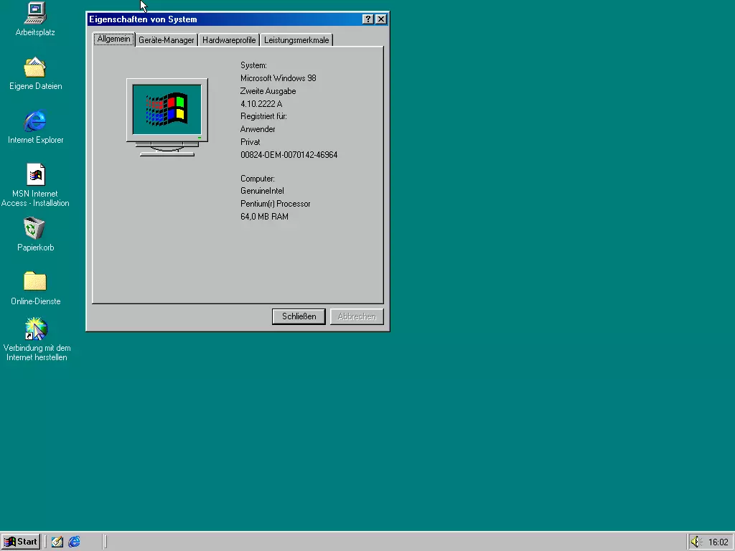Open the Start menu
This screenshot has width=735, height=551.
(x=21, y=542)
